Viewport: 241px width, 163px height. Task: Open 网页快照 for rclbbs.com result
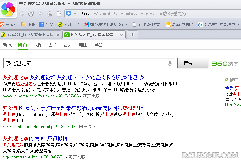[87, 127]
